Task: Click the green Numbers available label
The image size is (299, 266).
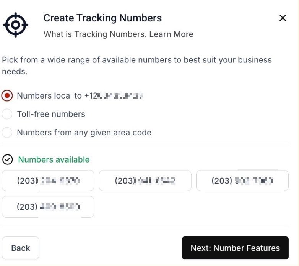Action: pos(54,159)
